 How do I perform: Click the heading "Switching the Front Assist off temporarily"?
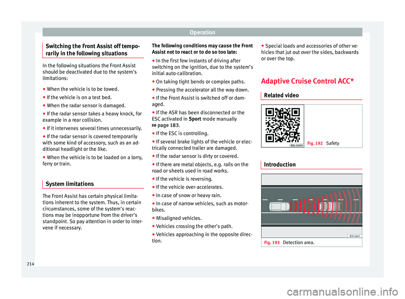coord(93,50)
